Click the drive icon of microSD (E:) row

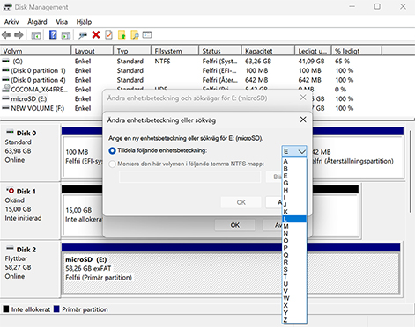tap(5, 98)
